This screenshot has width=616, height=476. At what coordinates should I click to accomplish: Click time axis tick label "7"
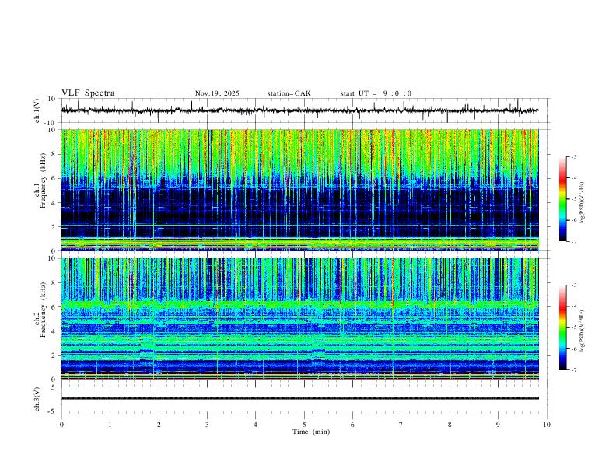click(x=401, y=425)
